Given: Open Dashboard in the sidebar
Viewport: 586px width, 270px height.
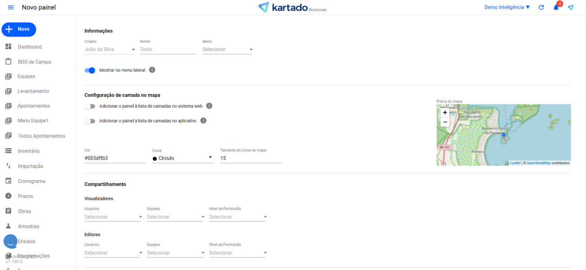Looking at the screenshot, I should coord(30,47).
